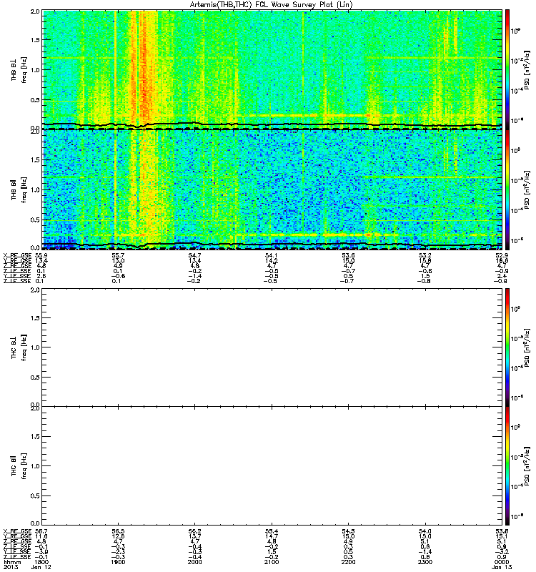
Task: Click the 2100 time tick label
Action: coord(272,562)
